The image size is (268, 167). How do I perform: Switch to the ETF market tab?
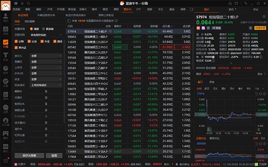(138, 9)
